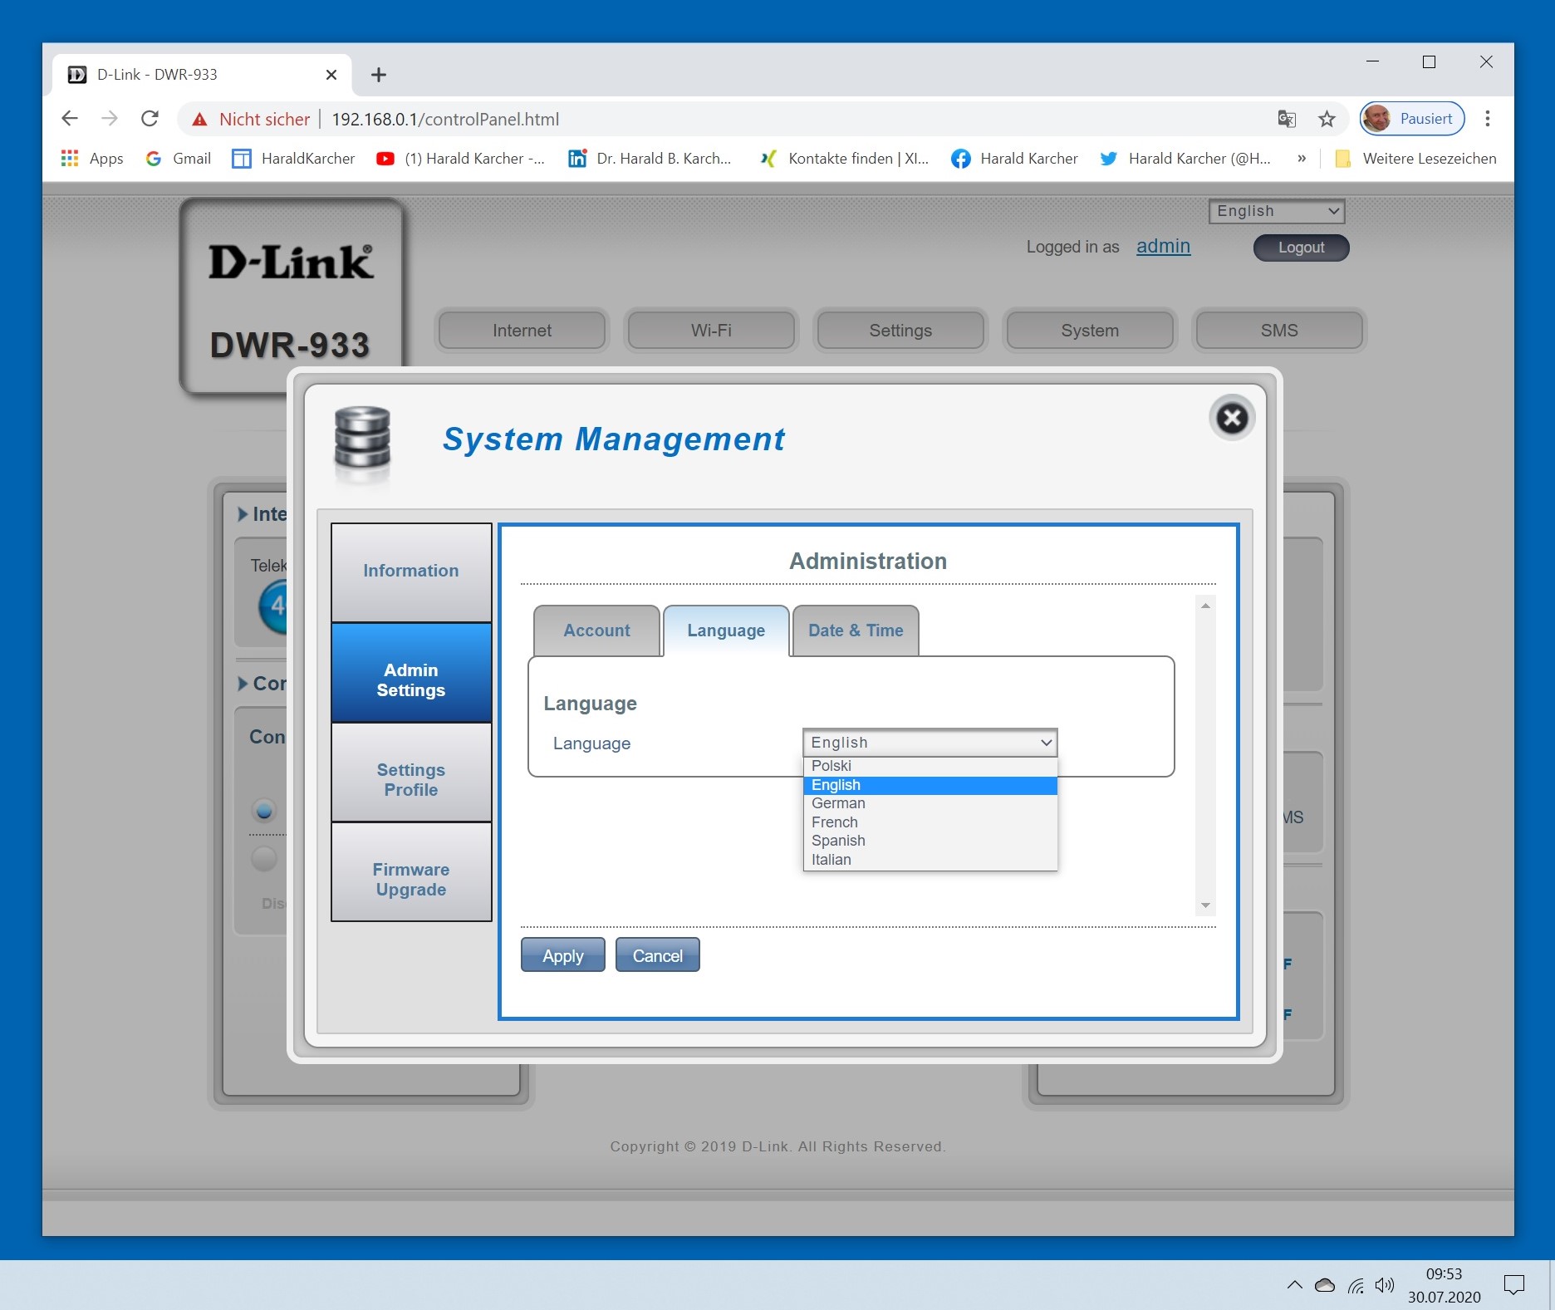
Task: Open the Google Translate page icon
Action: (1287, 119)
